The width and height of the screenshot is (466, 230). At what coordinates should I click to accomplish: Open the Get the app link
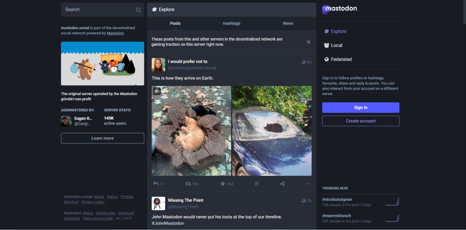click(106, 213)
